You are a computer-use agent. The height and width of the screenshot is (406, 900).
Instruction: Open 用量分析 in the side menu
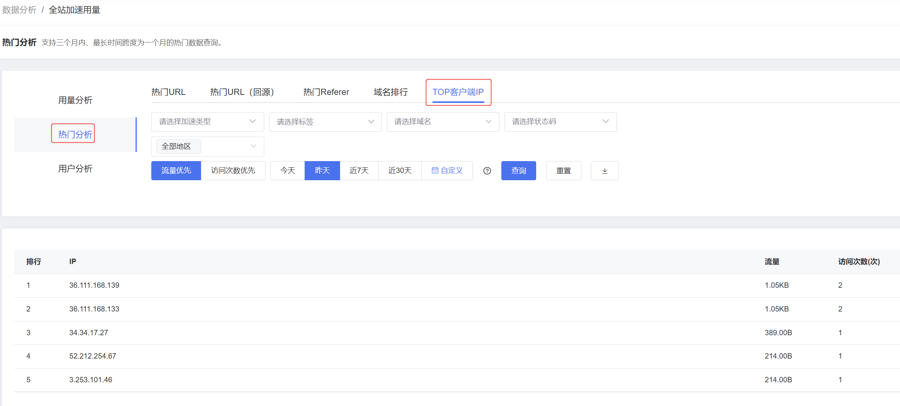75,100
